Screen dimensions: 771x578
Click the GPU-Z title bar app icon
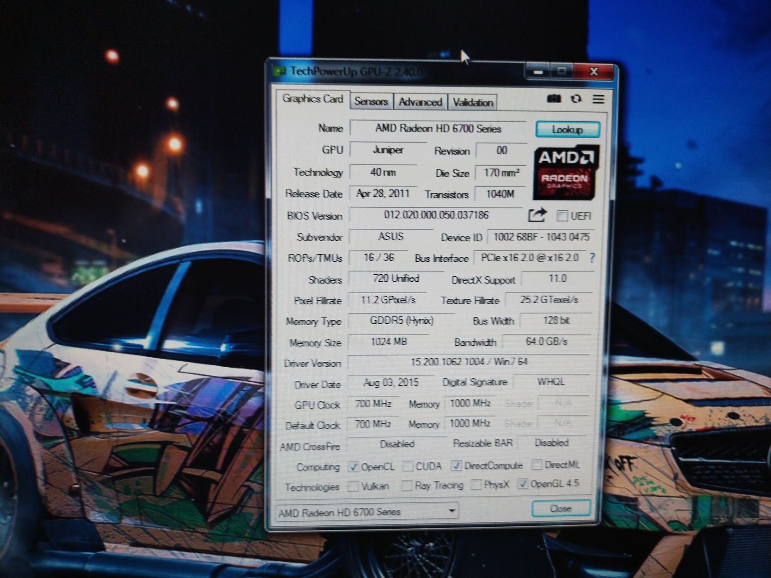pos(279,71)
